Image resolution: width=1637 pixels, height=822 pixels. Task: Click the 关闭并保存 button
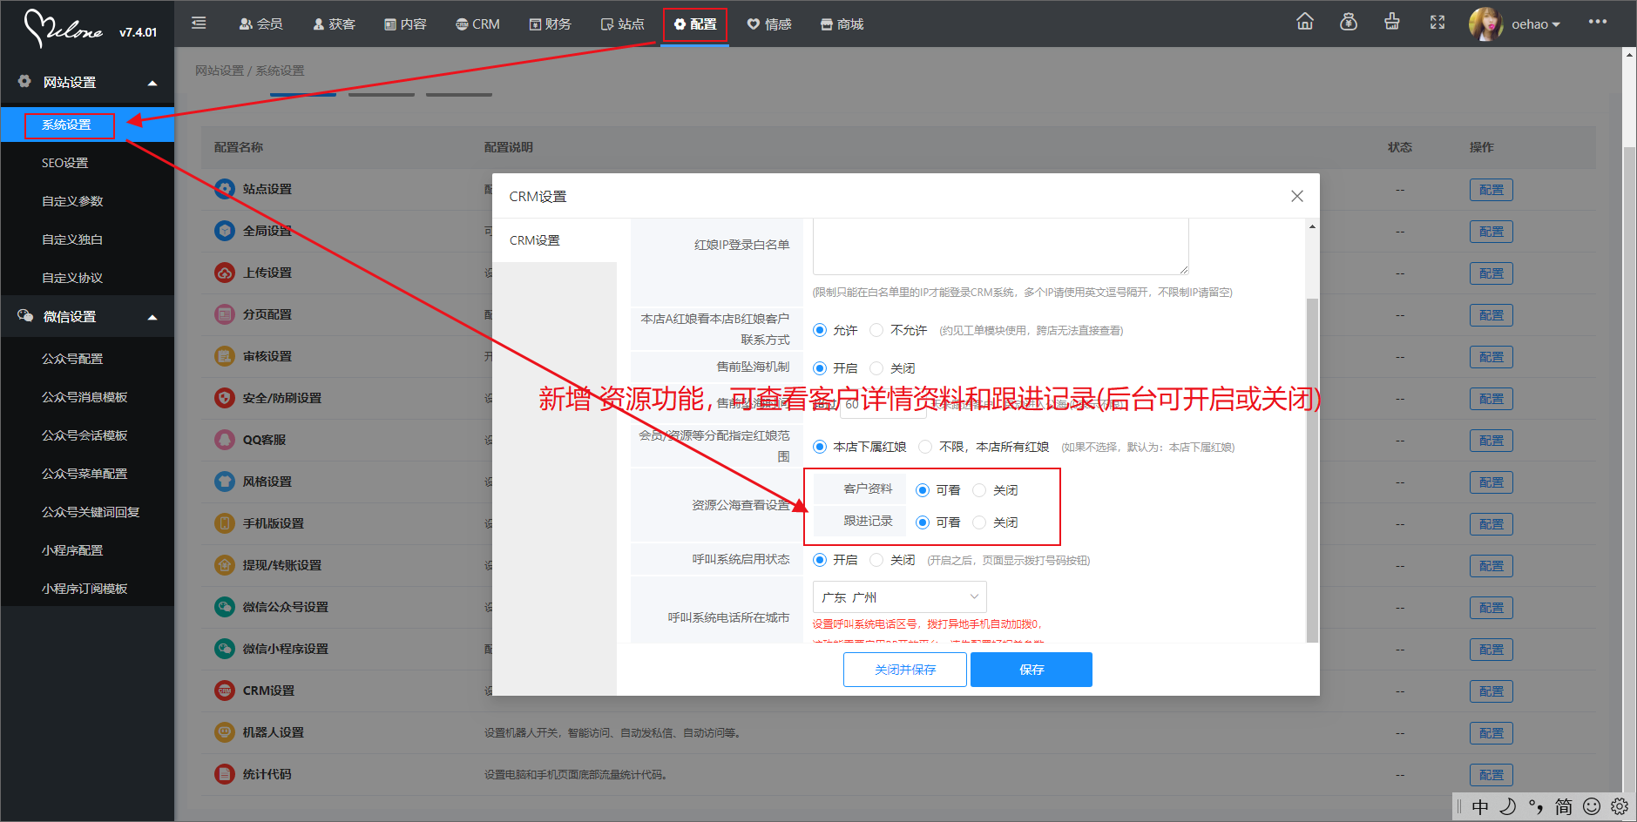pos(905,670)
